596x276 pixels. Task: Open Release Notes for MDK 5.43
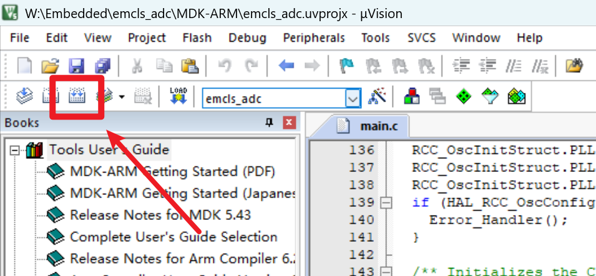(x=160, y=215)
